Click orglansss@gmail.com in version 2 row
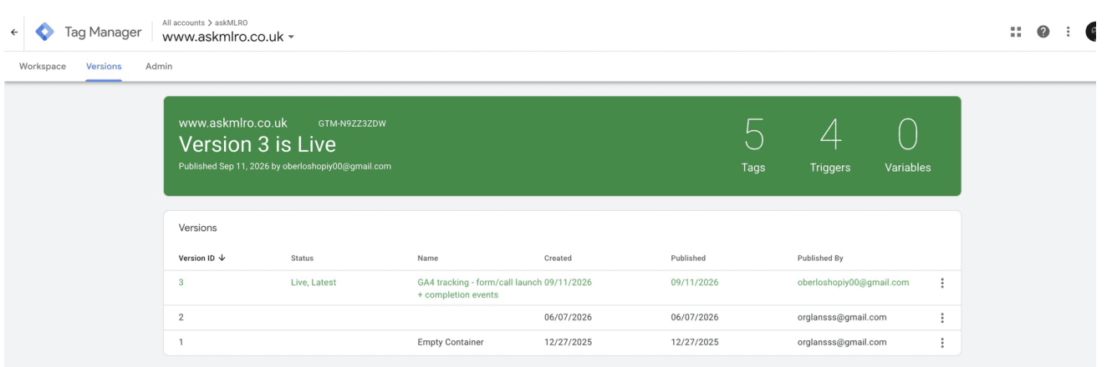Viewport: 1112px width, 367px height. pos(842,318)
